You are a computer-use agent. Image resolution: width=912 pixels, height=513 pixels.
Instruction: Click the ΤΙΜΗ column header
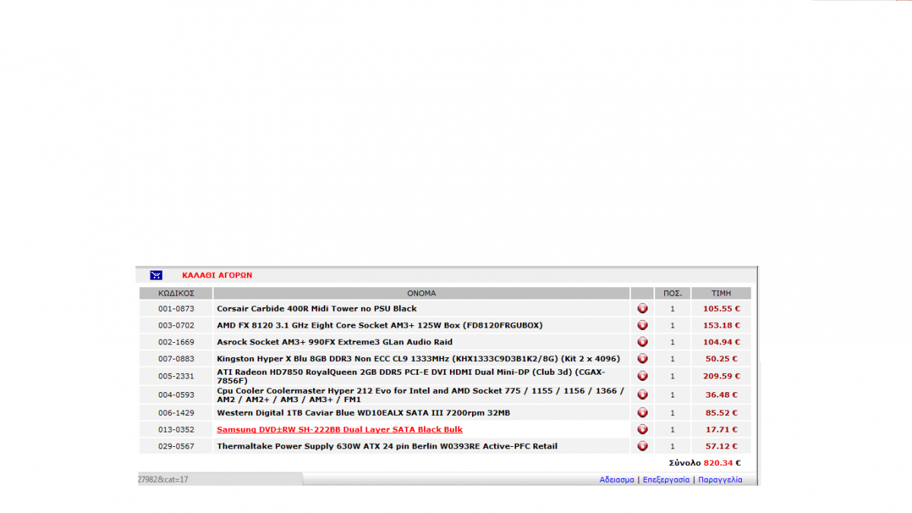click(x=721, y=293)
